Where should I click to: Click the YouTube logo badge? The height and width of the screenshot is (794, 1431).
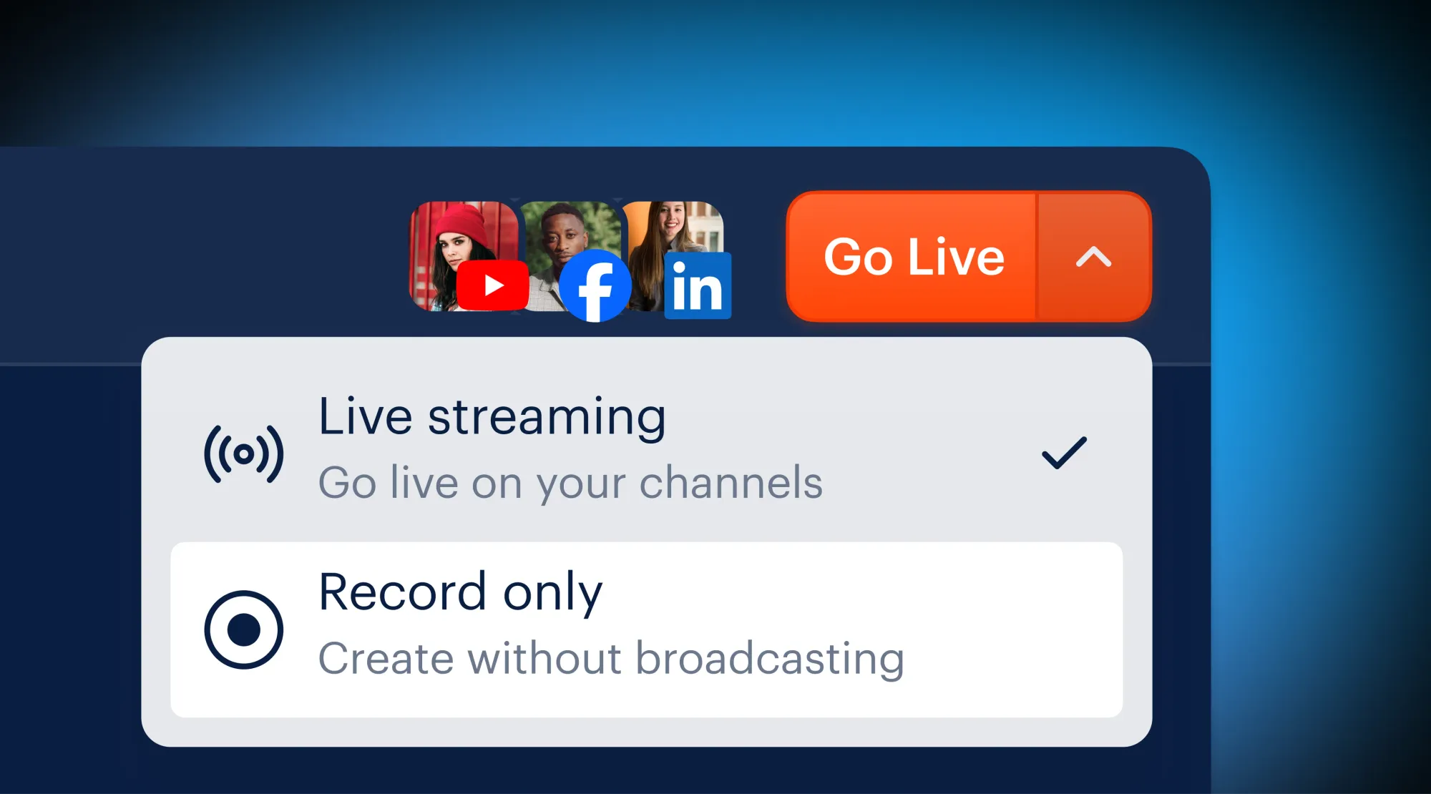tap(493, 285)
